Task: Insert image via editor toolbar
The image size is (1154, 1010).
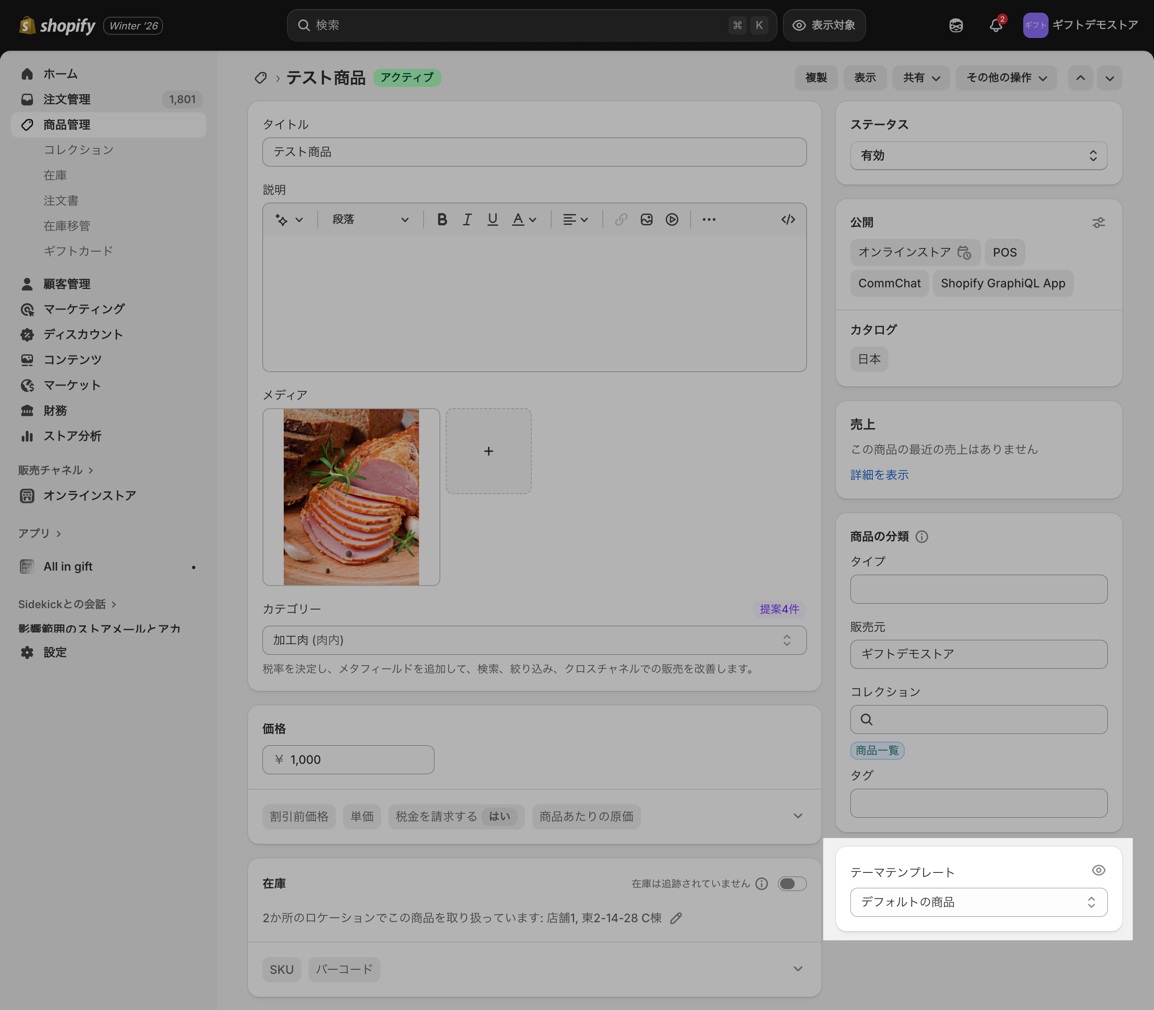Action: click(646, 219)
